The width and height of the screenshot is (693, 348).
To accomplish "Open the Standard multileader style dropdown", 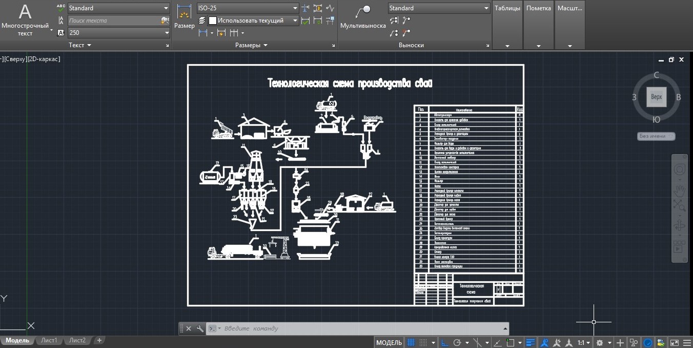I will coord(439,8).
